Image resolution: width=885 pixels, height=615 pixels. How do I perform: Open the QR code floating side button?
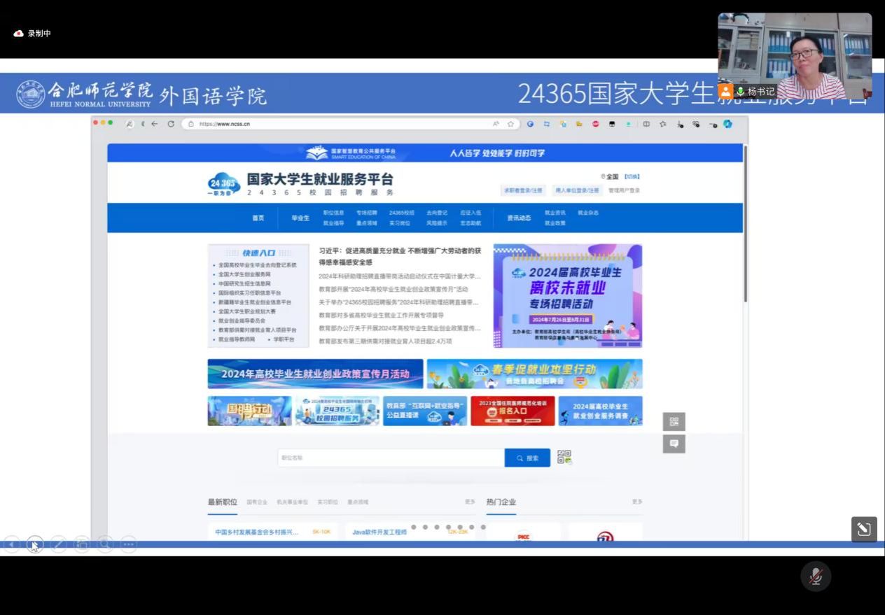(674, 421)
